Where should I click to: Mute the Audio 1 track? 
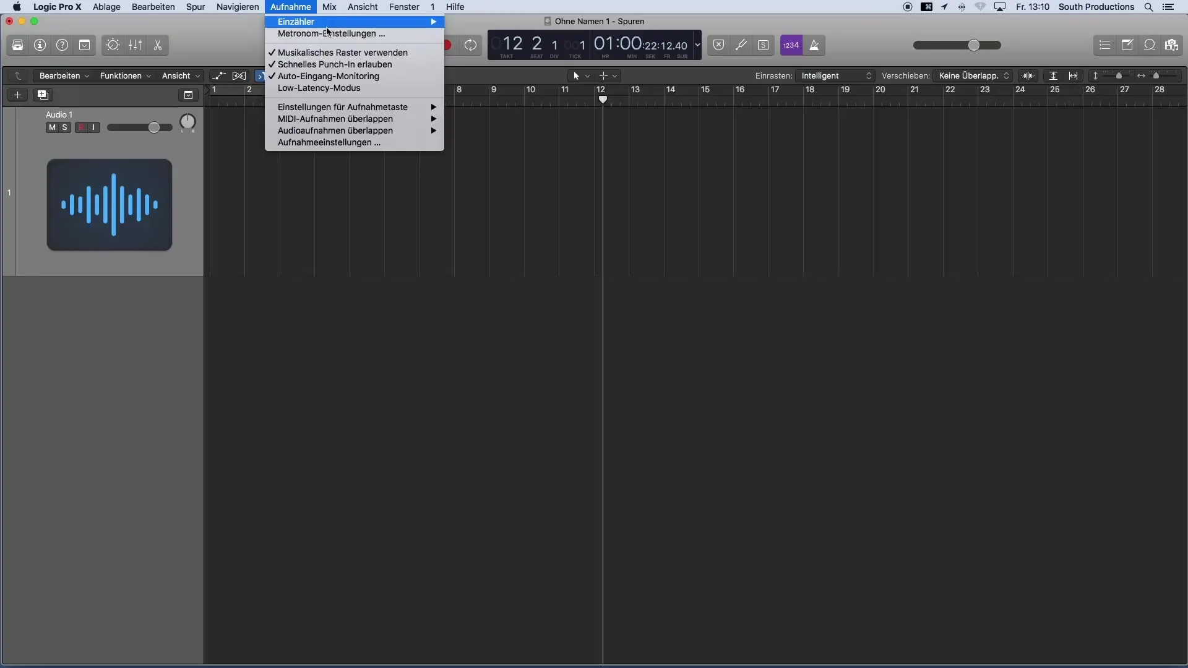coord(52,127)
